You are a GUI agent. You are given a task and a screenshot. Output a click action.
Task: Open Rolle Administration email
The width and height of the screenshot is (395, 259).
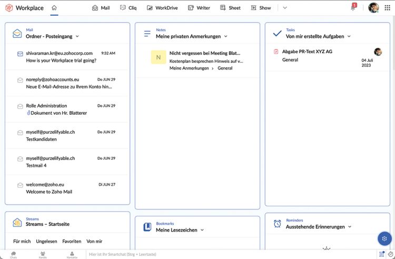(67, 109)
